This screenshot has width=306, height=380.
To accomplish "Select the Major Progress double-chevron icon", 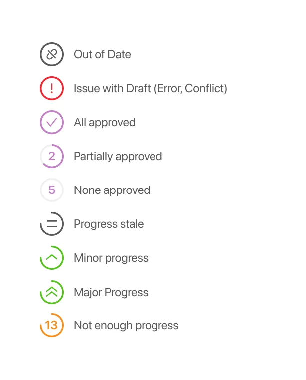I will (x=52, y=292).
